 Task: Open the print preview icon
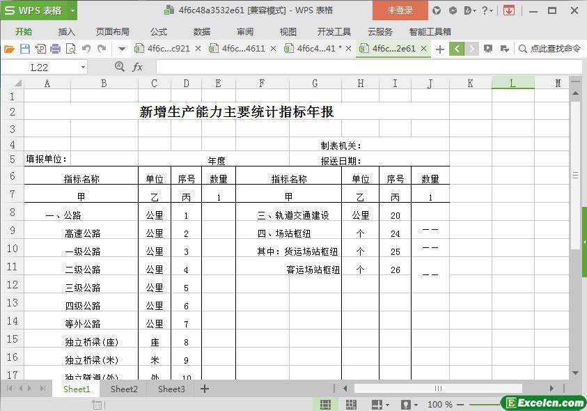pyautogui.click(x=70, y=49)
